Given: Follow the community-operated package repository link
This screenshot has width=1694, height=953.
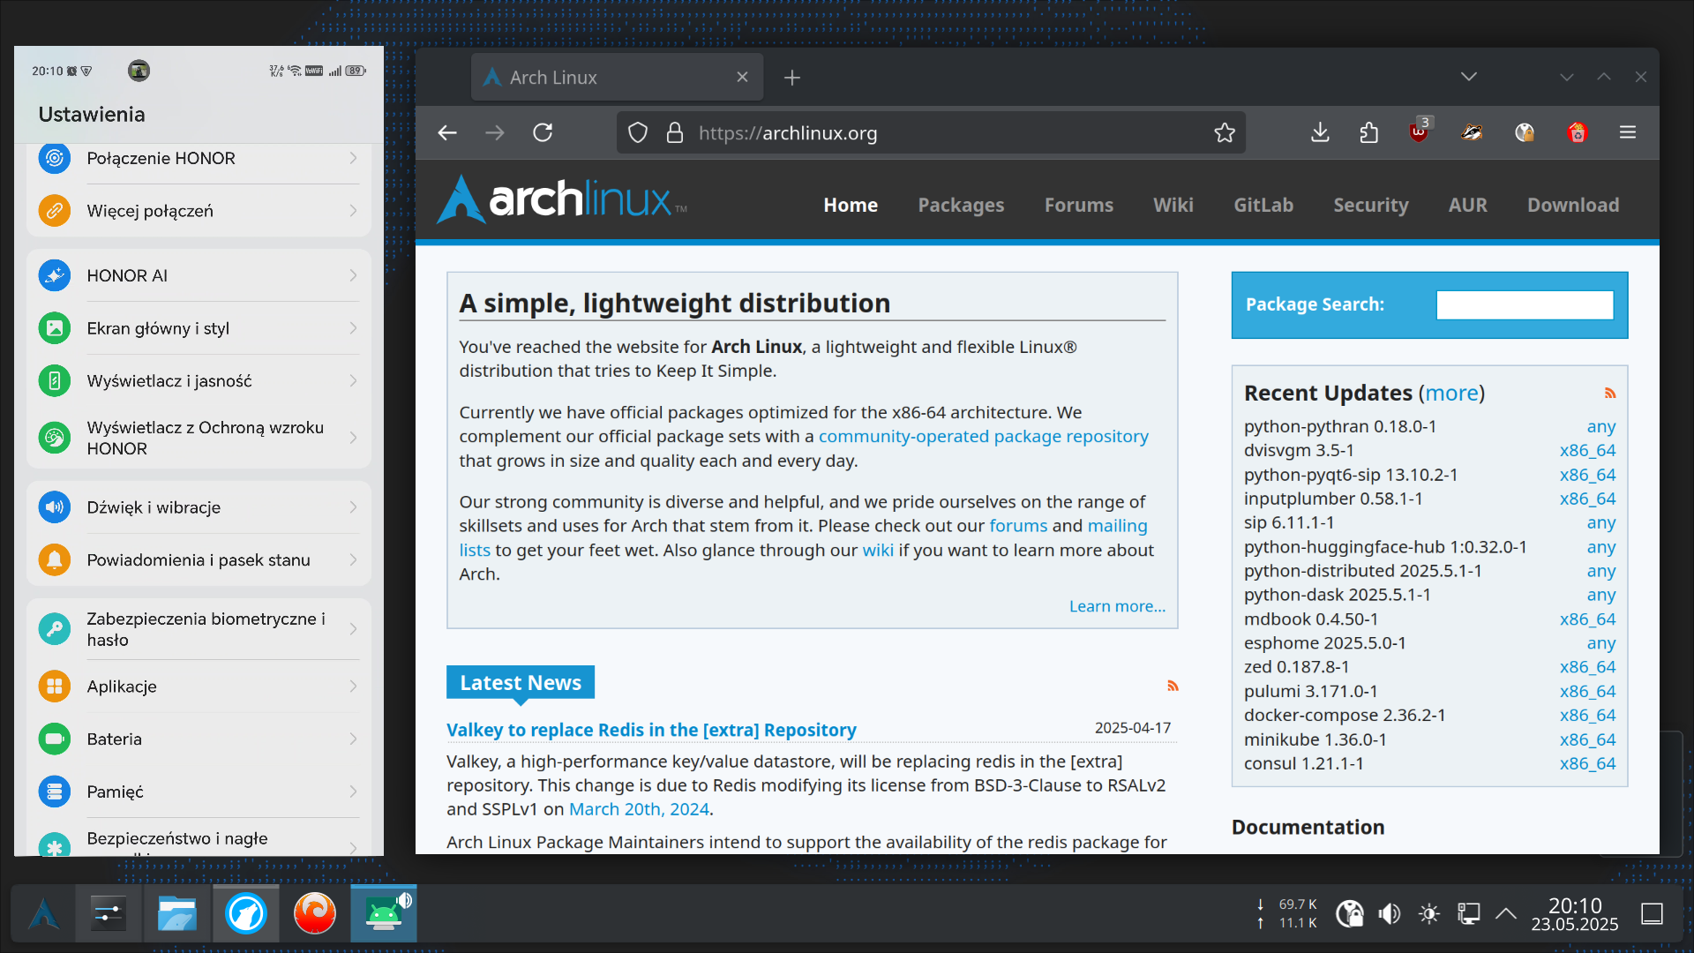Looking at the screenshot, I should (x=984, y=437).
